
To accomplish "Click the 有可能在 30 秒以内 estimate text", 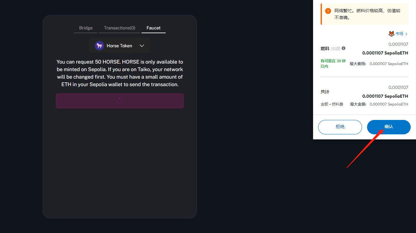I will click(x=333, y=64).
